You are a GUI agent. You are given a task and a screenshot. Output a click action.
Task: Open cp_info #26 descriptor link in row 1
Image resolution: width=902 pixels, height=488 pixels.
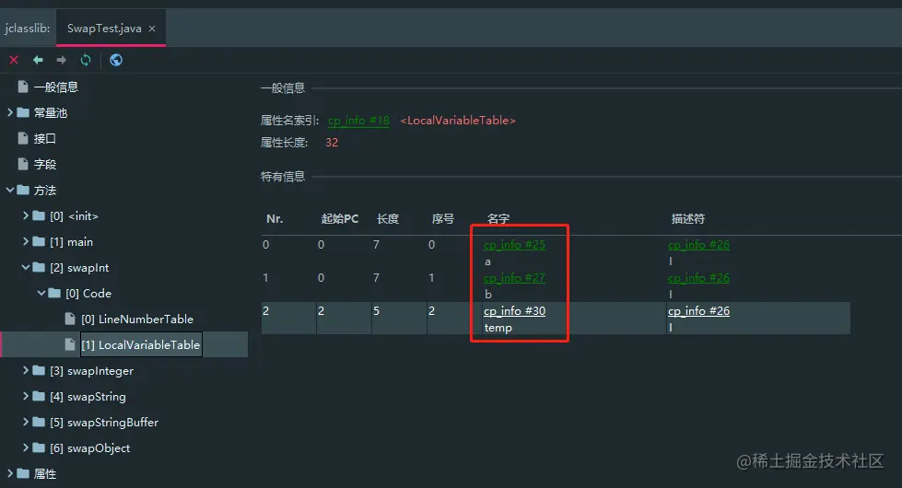698,278
